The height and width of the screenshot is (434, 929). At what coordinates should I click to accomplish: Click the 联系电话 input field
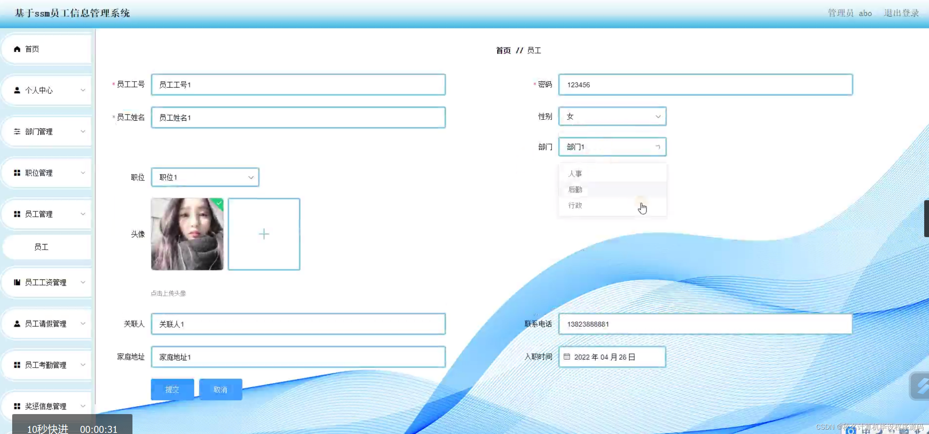pos(705,324)
